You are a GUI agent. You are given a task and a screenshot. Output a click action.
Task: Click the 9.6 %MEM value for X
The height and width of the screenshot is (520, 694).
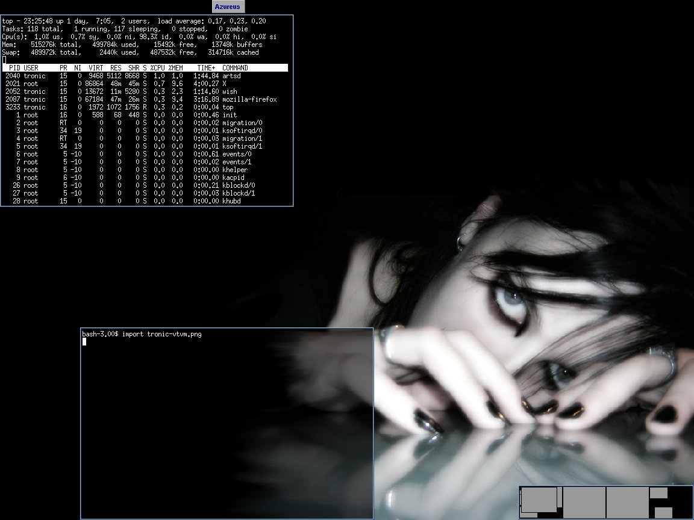tap(177, 84)
